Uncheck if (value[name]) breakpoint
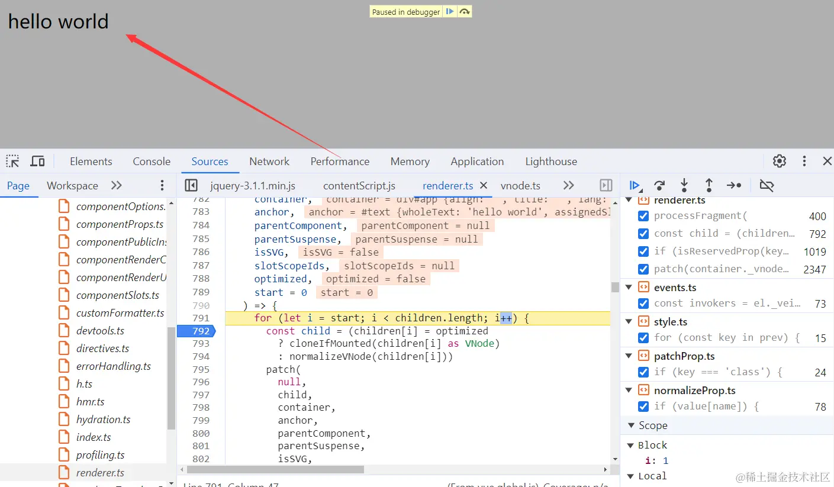 click(x=643, y=406)
